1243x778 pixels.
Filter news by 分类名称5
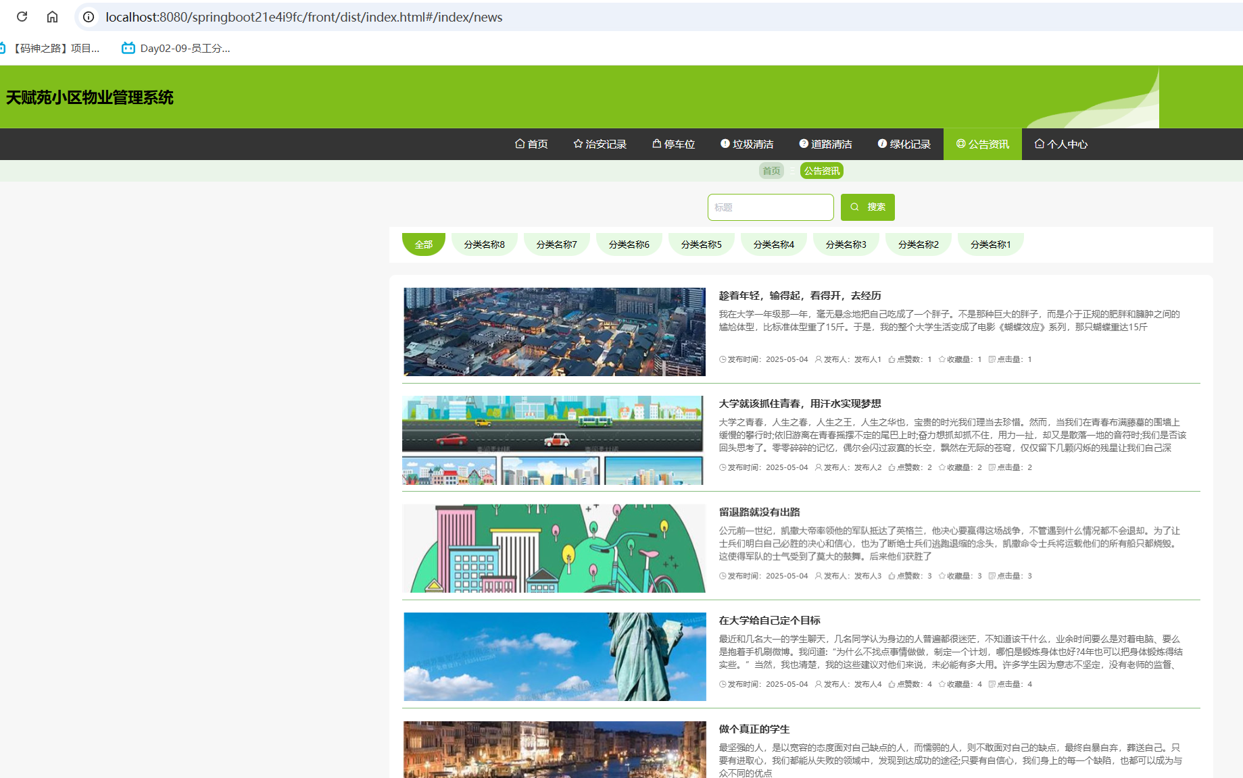point(701,244)
